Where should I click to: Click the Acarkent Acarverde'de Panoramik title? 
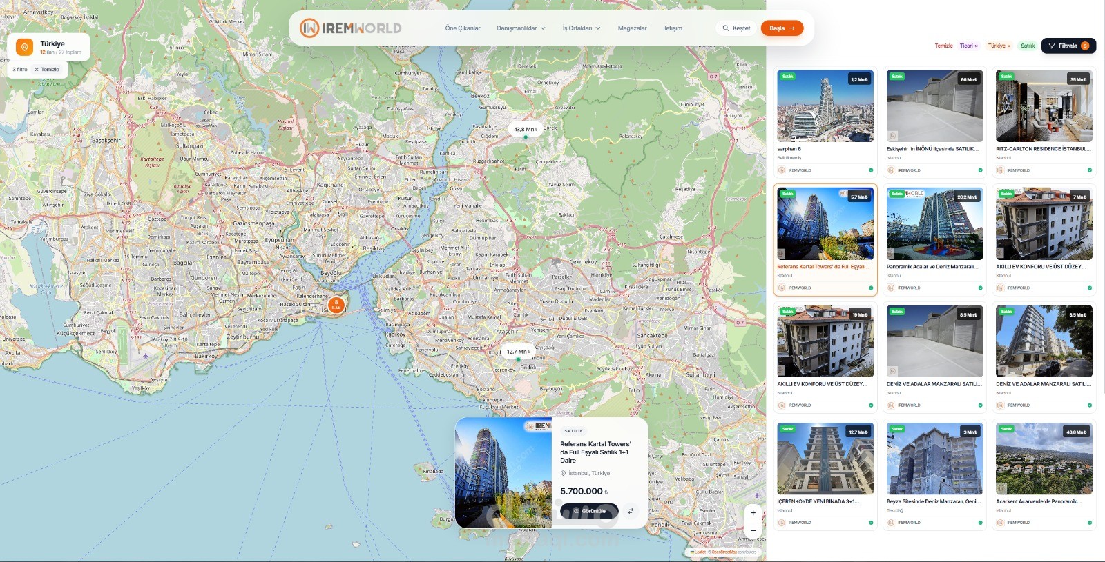coord(1039,501)
